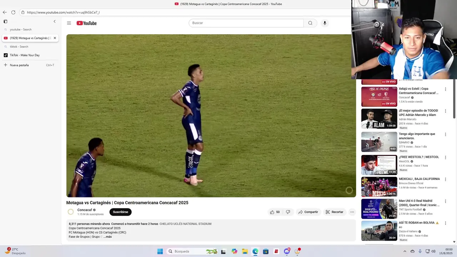Screen dimensions: 457x257
Task: Open options for 'El mejor episodio' video
Action: point(445,111)
